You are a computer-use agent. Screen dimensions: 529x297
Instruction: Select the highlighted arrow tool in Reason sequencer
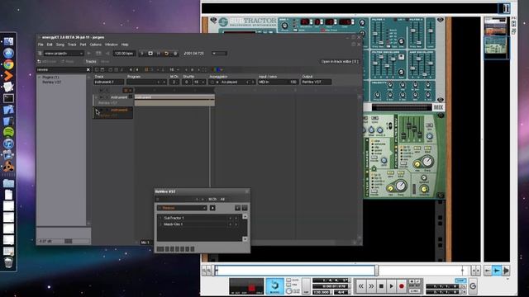497,271
